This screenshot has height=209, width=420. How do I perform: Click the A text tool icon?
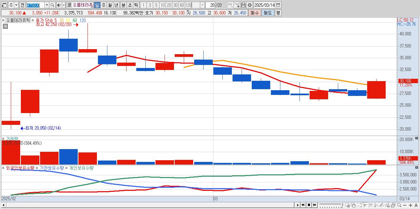pyautogui.click(x=416, y=205)
